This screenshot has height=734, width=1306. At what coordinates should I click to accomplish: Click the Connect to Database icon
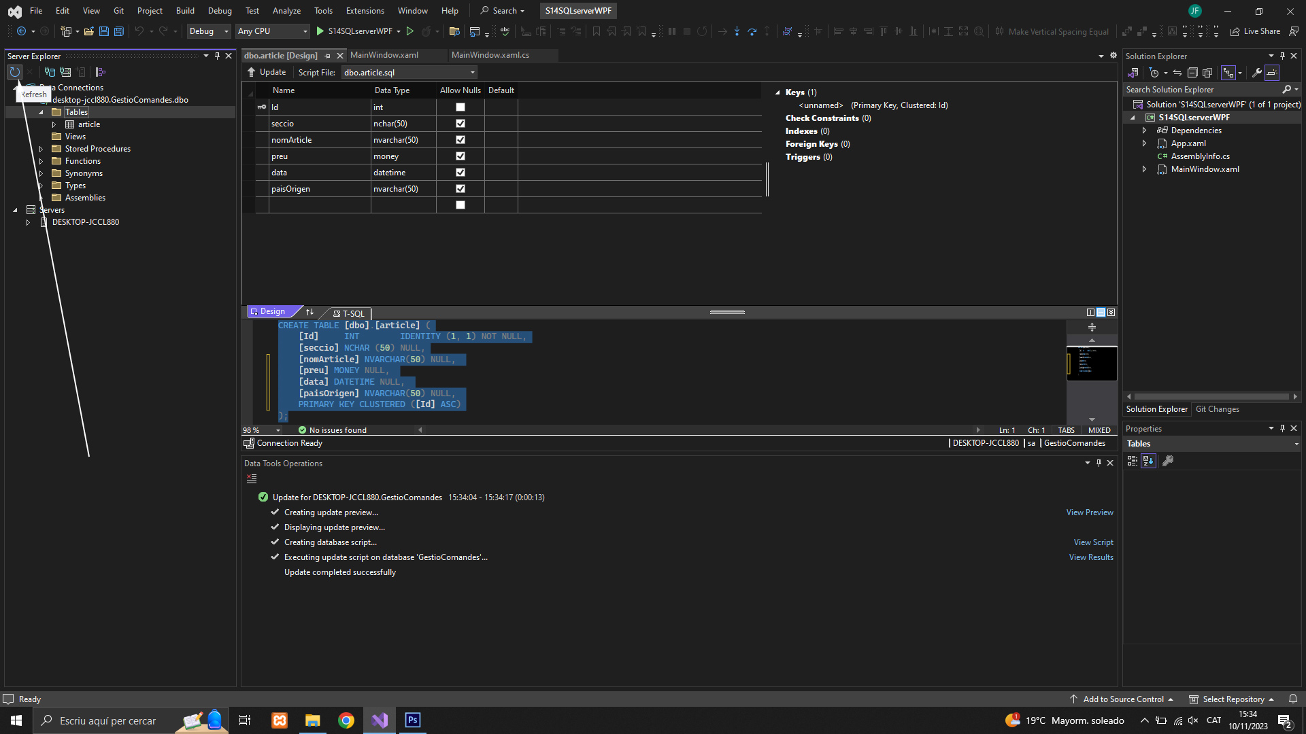pyautogui.click(x=50, y=72)
